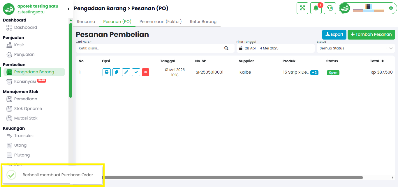This screenshot has width=398, height=187.
Task: Duplicate order SP2505010001 with copy icon
Action: (x=117, y=72)
